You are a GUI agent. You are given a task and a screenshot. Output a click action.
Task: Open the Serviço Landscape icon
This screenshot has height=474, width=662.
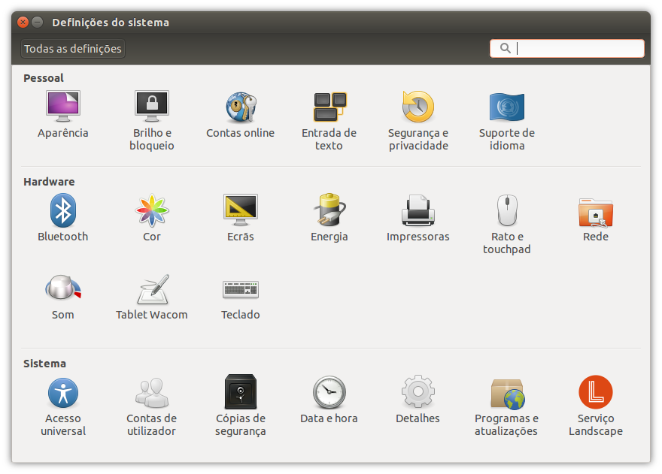point(596,392)
